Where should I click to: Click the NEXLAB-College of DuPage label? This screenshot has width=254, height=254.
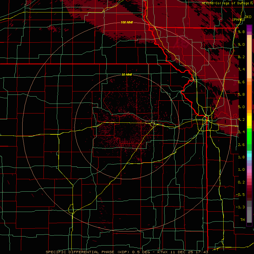(226, 3)
